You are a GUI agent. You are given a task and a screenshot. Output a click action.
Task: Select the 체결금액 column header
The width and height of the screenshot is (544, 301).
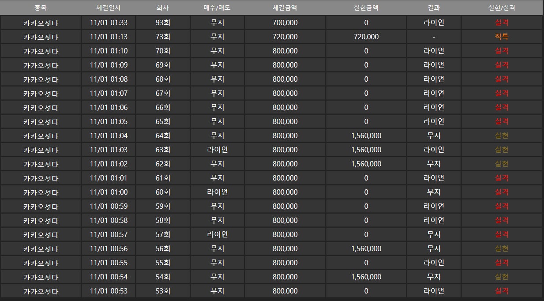[285, 8]
